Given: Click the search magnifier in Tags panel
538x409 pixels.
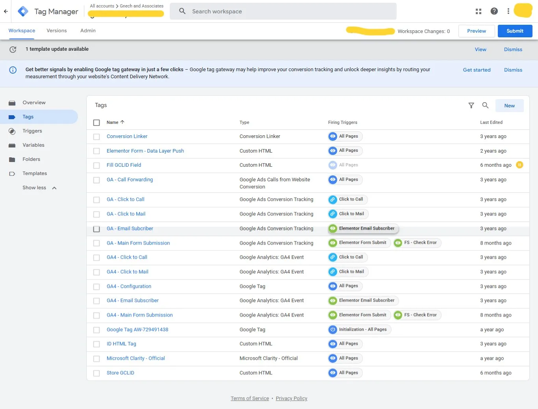Looking at the screenshot, I should pyautogui.click(x=485, y=105).
